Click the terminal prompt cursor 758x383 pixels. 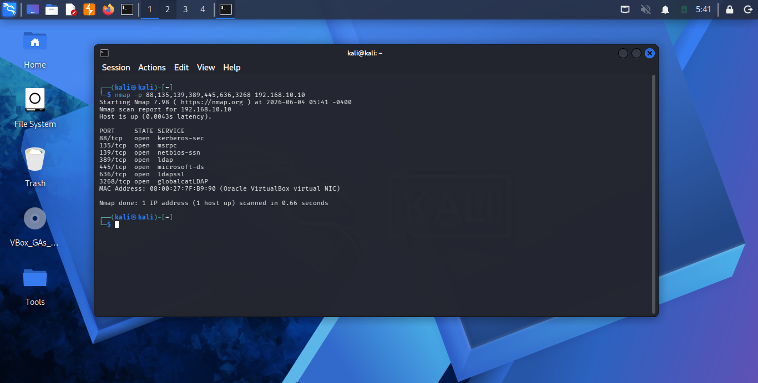(x=117, y=224)
